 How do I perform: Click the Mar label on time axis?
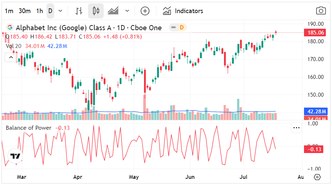click(x=21, y=177)
